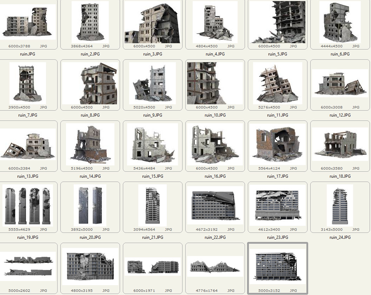Screen dimensions: 371x295
Task: Select the ruin_7.JPG tower thumbnail
Action: (x=28, y=83)
